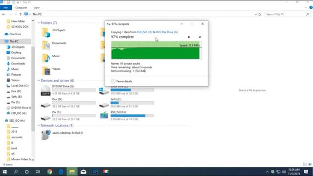This screenshot has height=176, width=313.
Task: Open File Explorer help icon
Action: [311, 8]
